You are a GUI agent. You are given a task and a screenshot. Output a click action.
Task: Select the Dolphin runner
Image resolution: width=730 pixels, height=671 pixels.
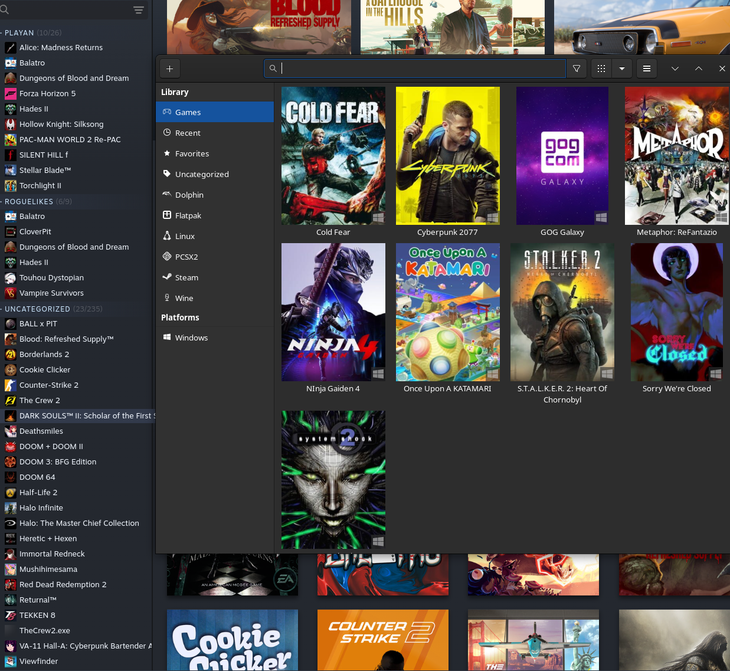[x=215, y=195]
